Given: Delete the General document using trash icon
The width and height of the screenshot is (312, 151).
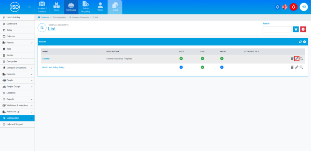Looking at the screenshot, I should 292,59.
